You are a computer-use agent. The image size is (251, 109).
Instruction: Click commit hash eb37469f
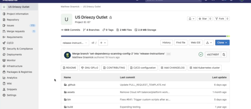pyautogui.click(x=213, y=54)
